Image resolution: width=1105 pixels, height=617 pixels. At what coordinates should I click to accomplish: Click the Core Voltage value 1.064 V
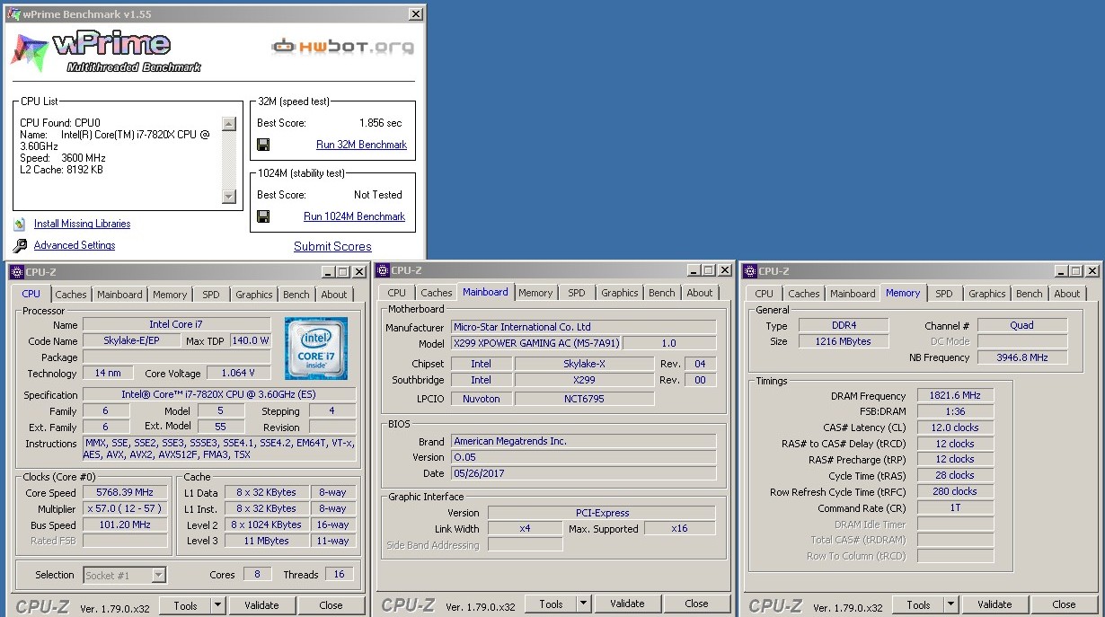click(239, 374)
